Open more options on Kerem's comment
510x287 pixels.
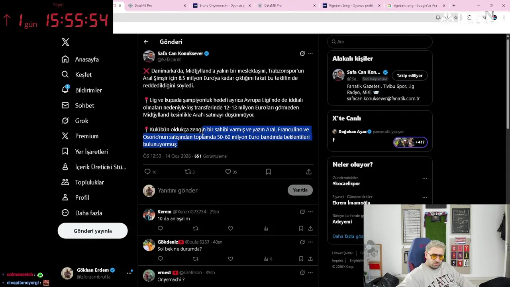[x=310, y=212]
